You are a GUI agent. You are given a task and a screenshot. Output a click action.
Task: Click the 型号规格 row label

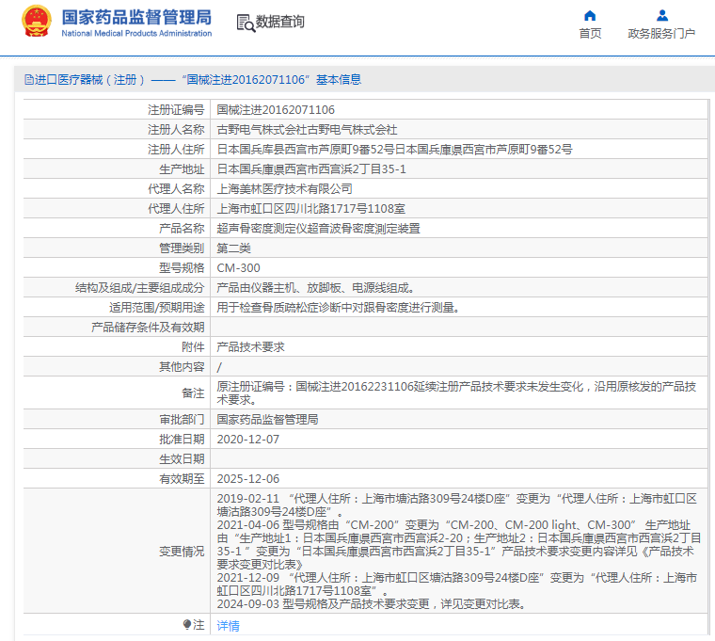[x=182, y=268]
